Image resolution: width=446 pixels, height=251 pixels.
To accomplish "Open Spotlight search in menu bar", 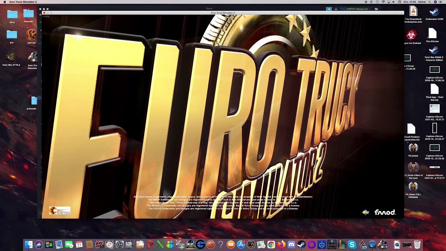I will 429,2.
